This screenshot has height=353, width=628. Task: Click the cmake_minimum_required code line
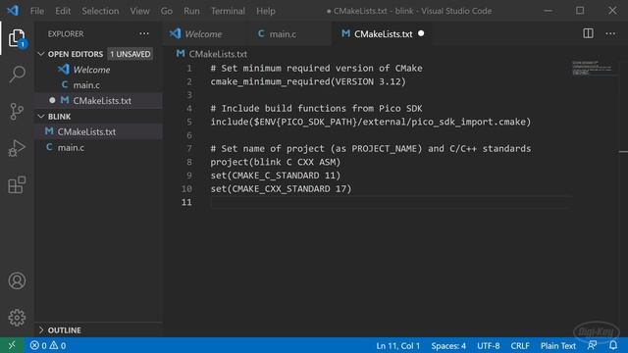click(x=308, y=81)
